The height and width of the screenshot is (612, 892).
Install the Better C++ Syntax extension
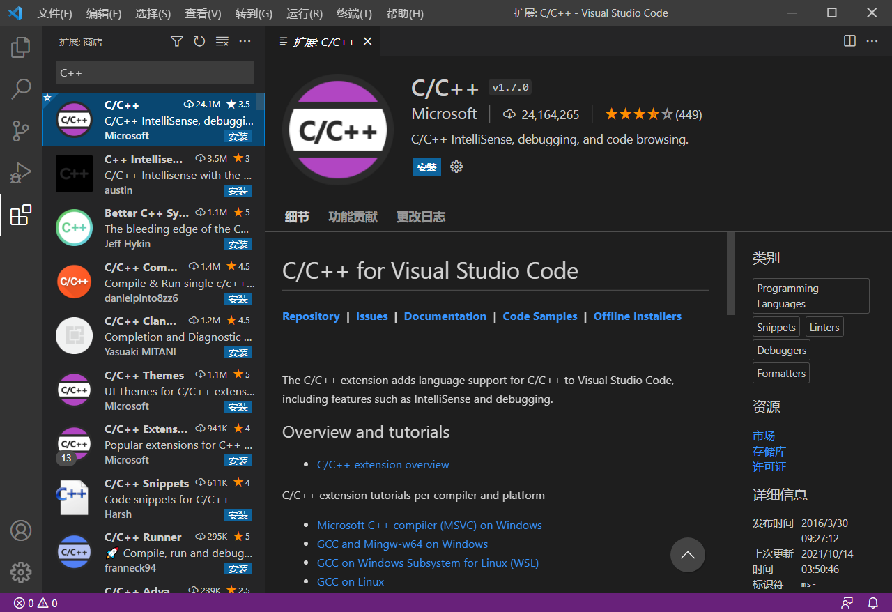[x=238, y=245]
